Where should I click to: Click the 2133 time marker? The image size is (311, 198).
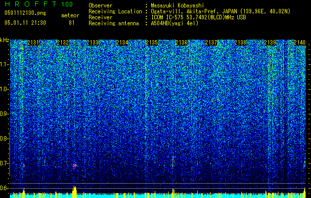(x=92, y=43)
